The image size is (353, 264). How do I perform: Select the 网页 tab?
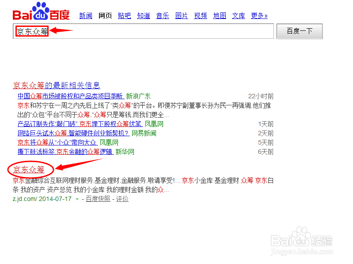(105, 16)
